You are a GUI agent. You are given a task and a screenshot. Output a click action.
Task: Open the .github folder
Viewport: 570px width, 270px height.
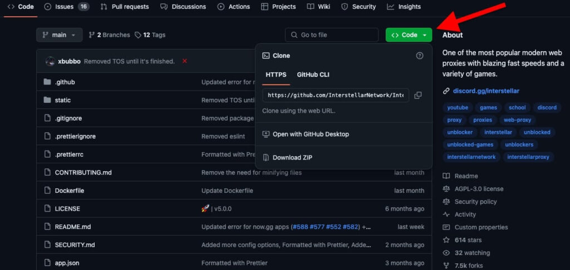click(65, 82)
